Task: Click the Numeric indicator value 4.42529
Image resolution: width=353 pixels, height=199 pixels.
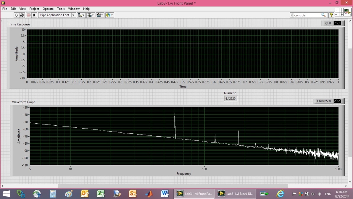Action: click(x=230, y=98)
